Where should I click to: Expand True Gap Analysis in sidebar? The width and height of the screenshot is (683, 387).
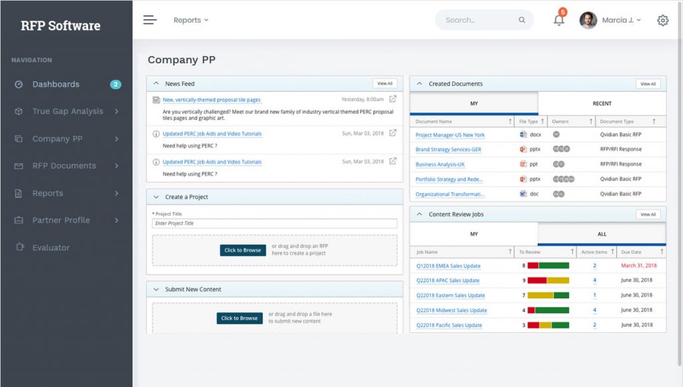tap(116, 111)
